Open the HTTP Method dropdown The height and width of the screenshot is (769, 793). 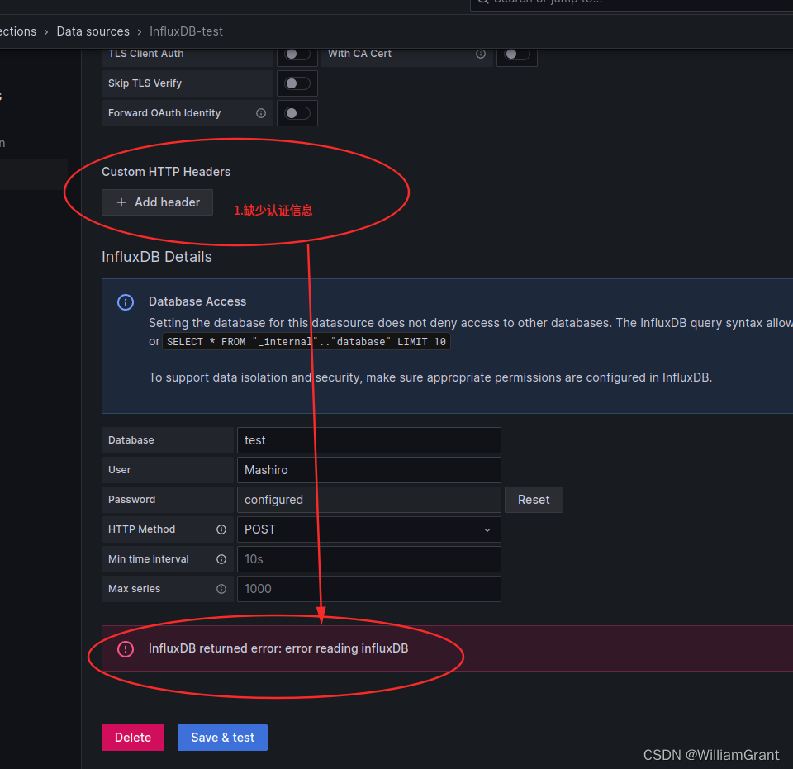click(x=368, y=529)
